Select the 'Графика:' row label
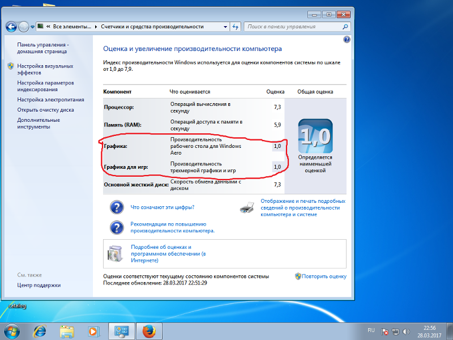Viewport: 453px width, 340px height. [x=116, y=146]
